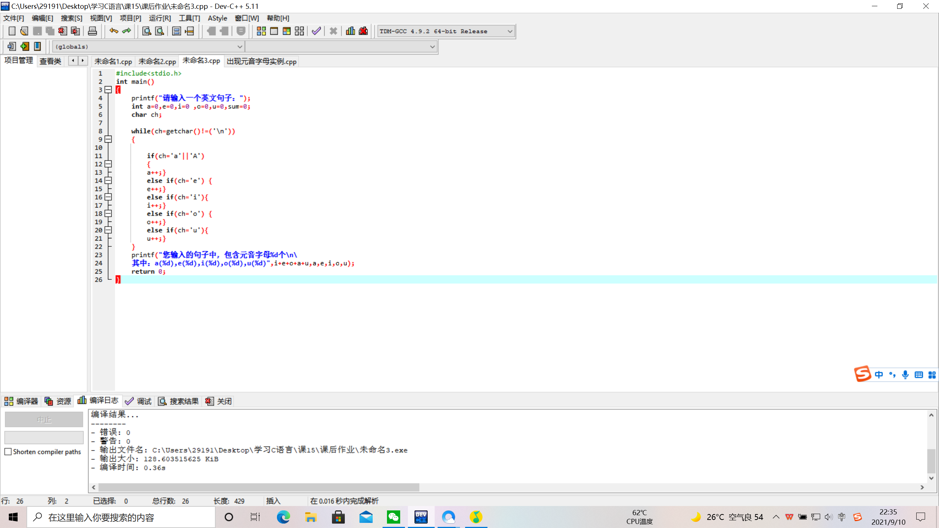Open the AStyle menu
The width and height of the screenshot is (939, 528).
218,18
